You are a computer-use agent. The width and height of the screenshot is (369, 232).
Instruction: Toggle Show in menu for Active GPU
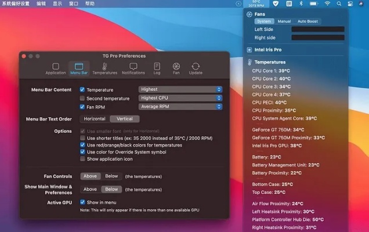82,202
